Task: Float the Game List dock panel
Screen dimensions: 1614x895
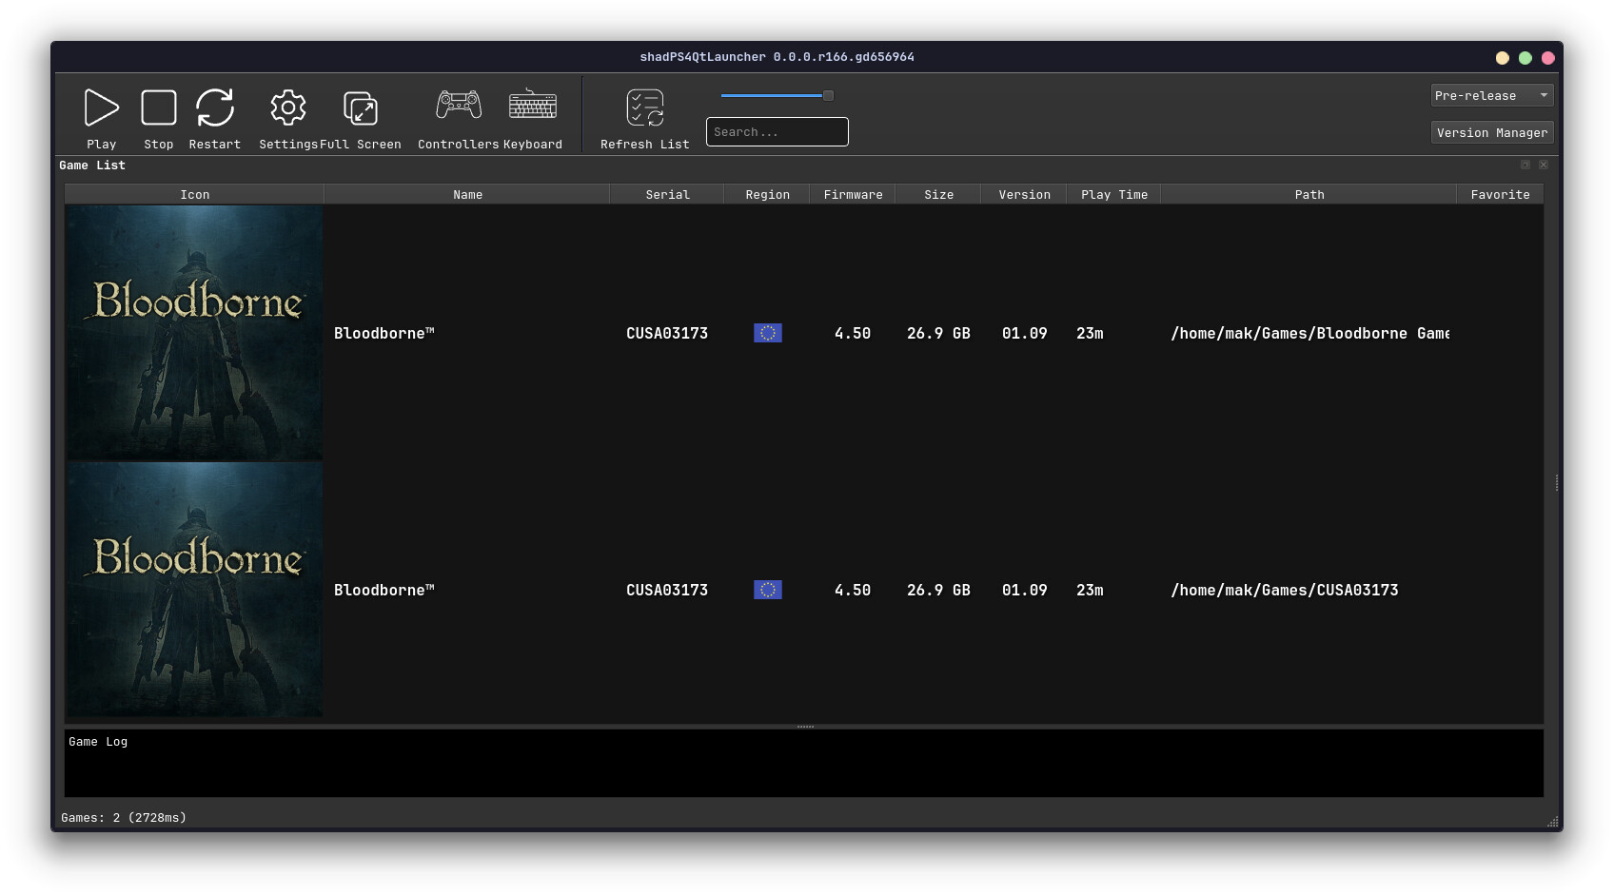Action: [1525, 165]
